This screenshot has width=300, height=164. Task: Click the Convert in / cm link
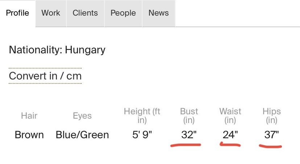45,76
